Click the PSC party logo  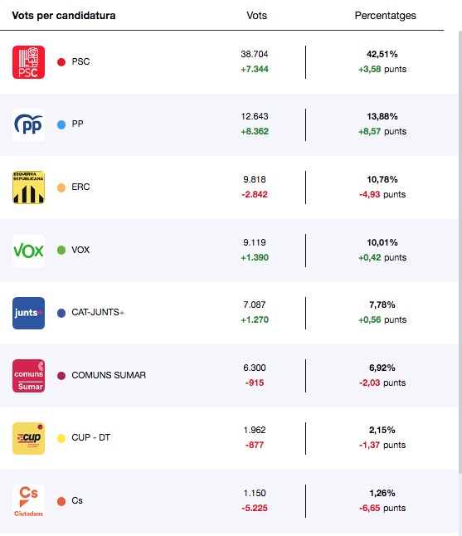[29, 62]
